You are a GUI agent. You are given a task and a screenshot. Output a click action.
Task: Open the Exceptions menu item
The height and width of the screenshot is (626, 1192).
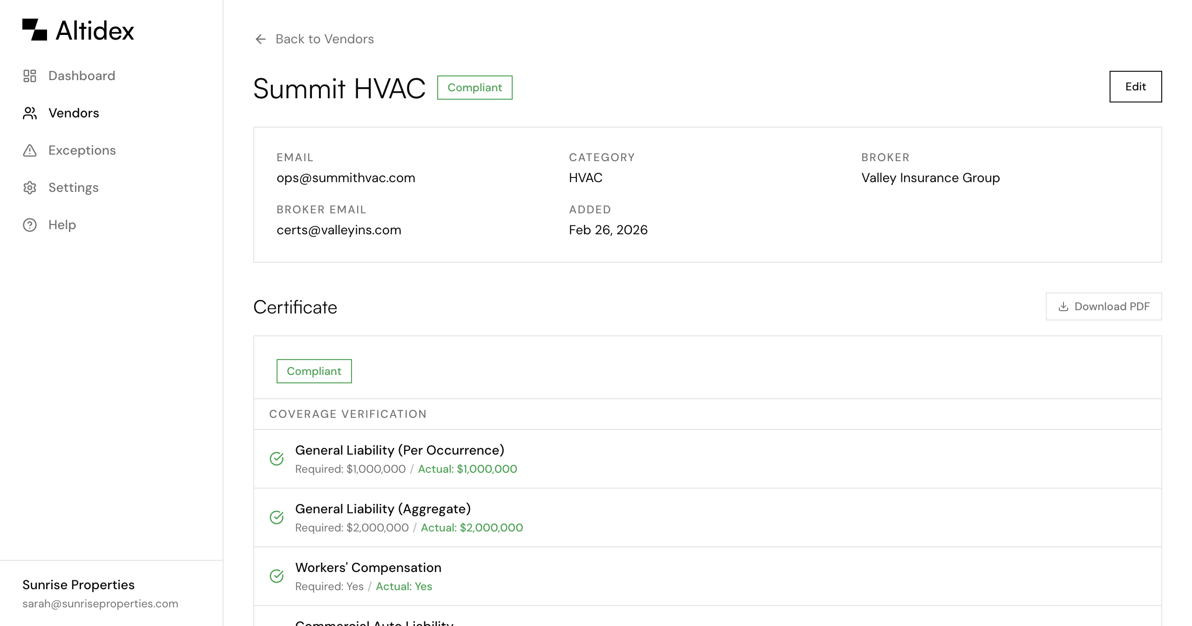(x=82, y=150)
